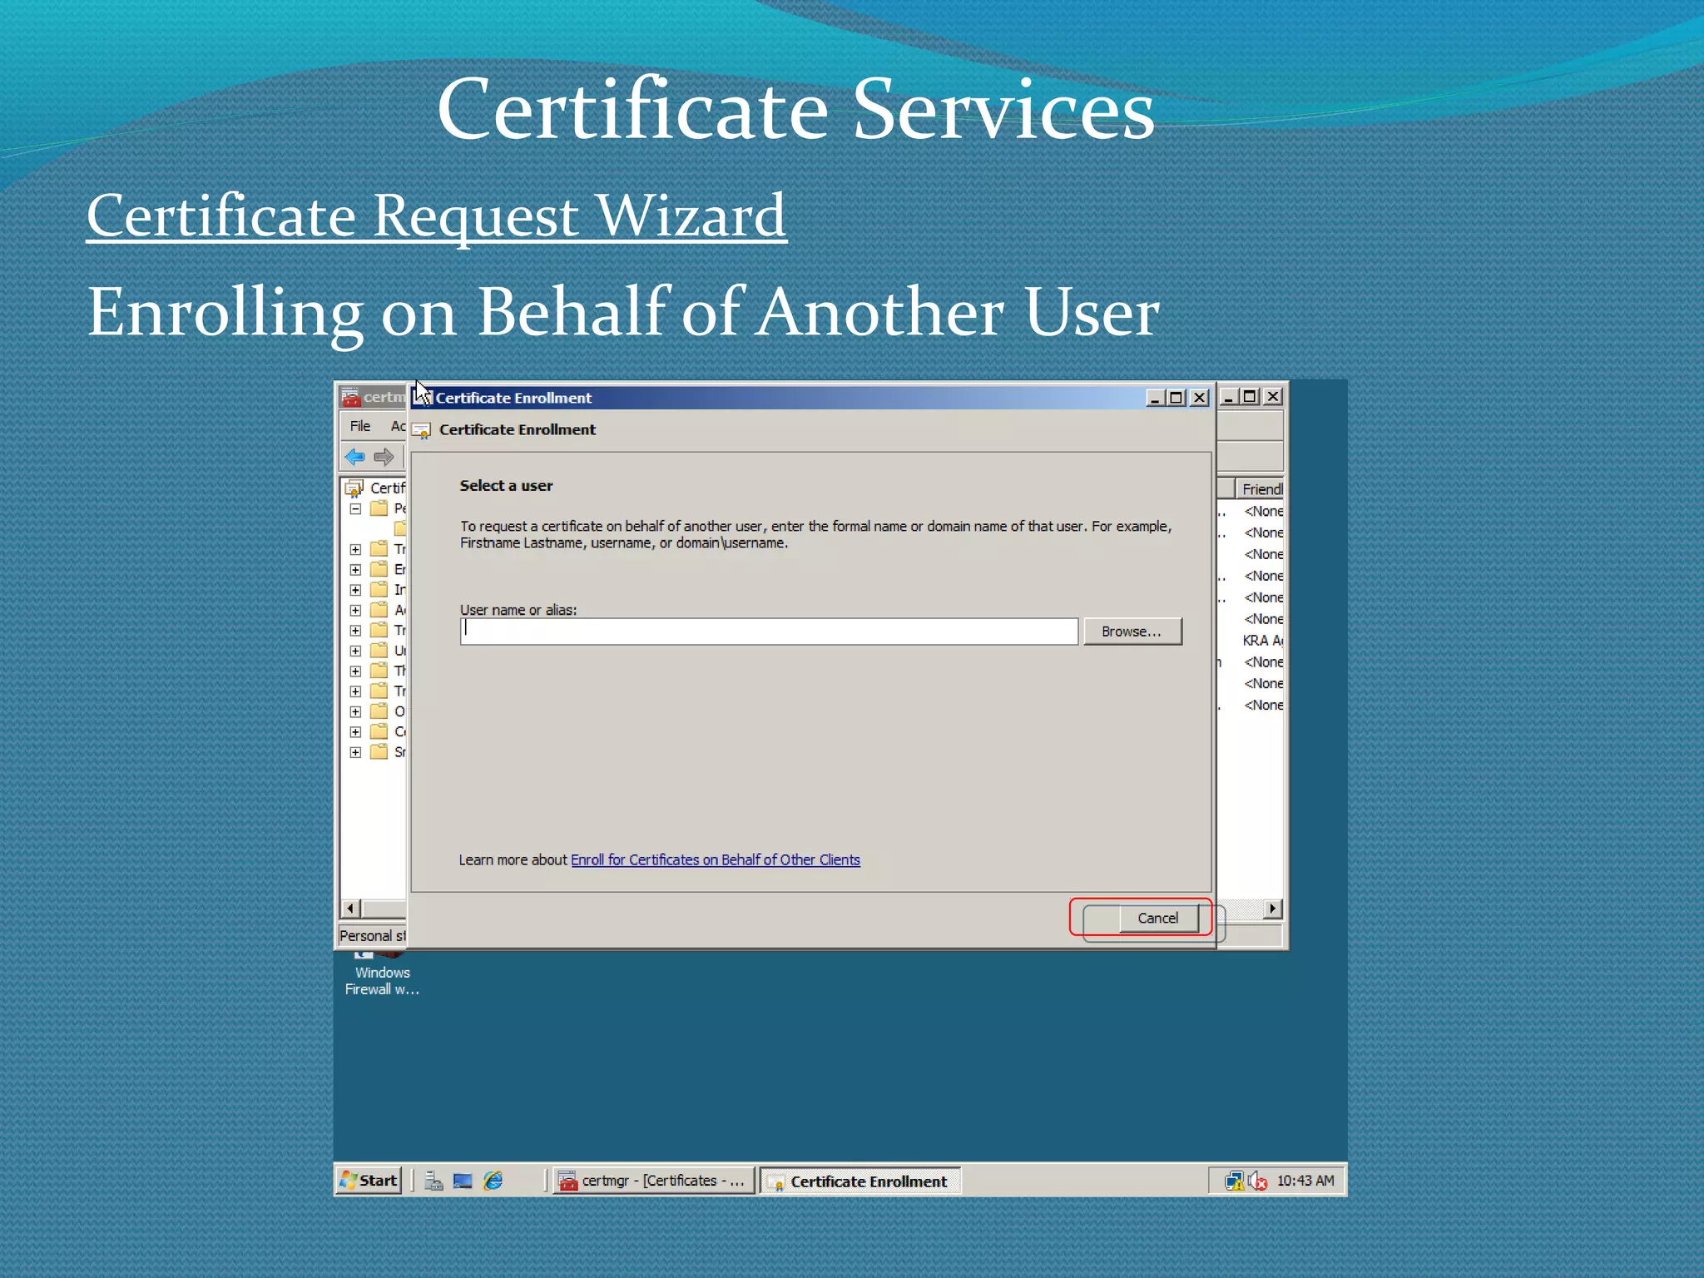Minimize the Certificate Enrollment dialog

pos(1155,398)
